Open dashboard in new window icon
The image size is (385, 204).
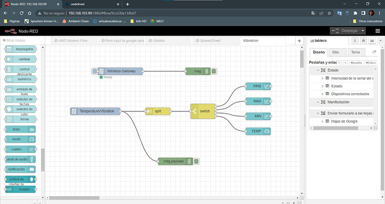374,52
